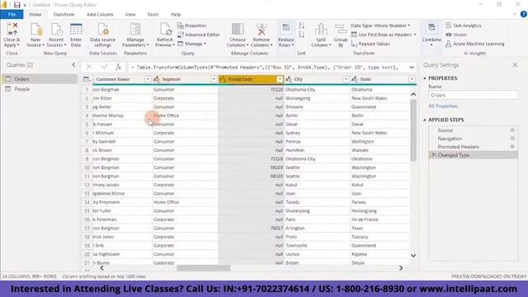Select the Orders query

(x=40, y=79)
